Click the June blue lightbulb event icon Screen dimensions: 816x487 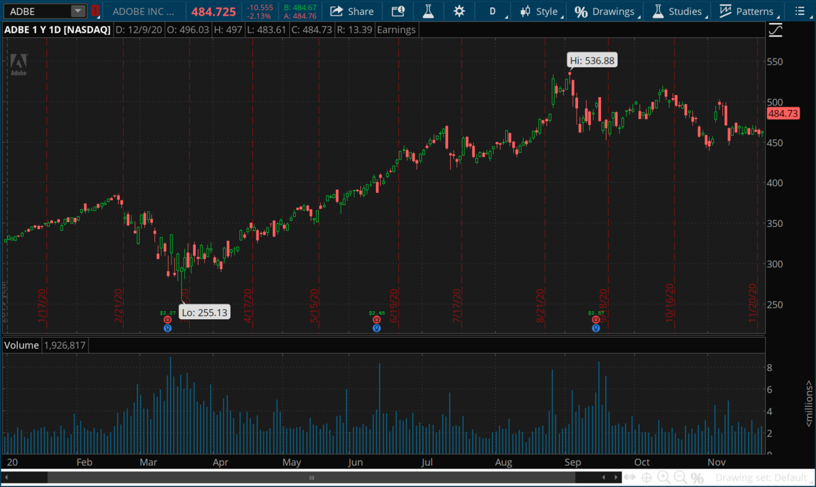[377, 327]
